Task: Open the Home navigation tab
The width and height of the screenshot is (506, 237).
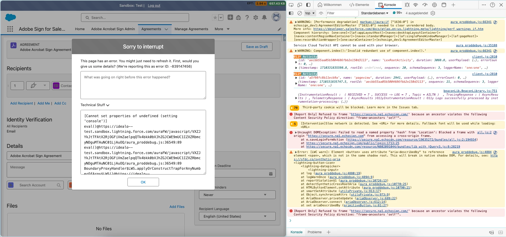Action: (80, 29)
